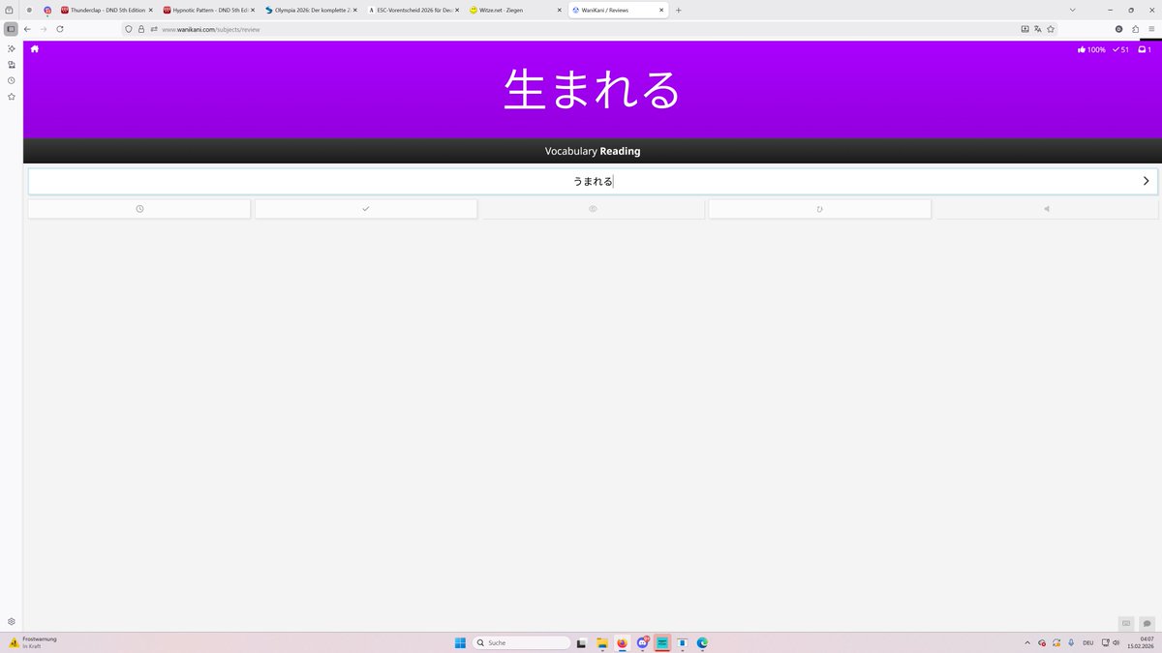Submit answer with the arrow chevron

[1147, 181]
